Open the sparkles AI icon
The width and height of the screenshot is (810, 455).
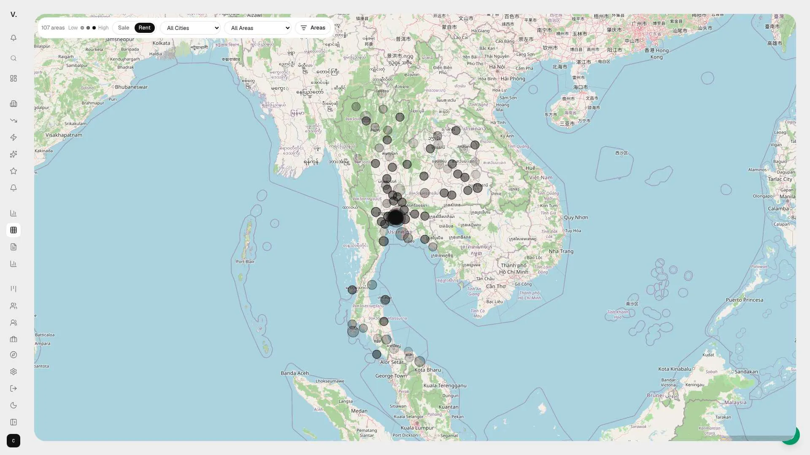coord(13,154)
